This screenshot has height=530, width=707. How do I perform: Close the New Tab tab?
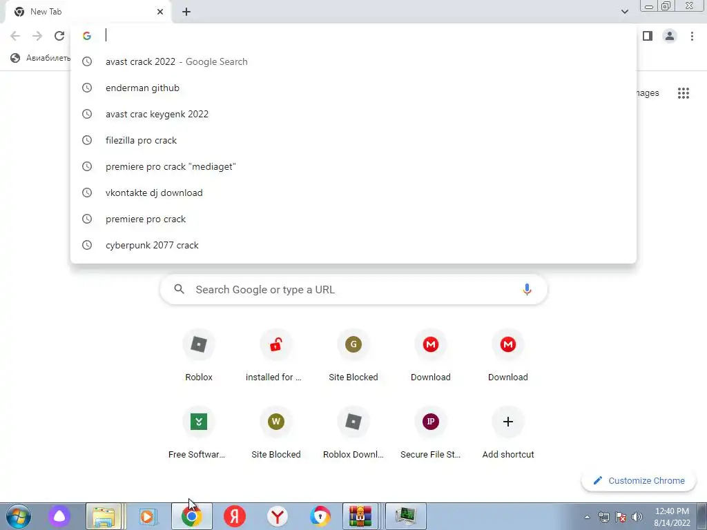pyautogui.click(x=160, y=12)
